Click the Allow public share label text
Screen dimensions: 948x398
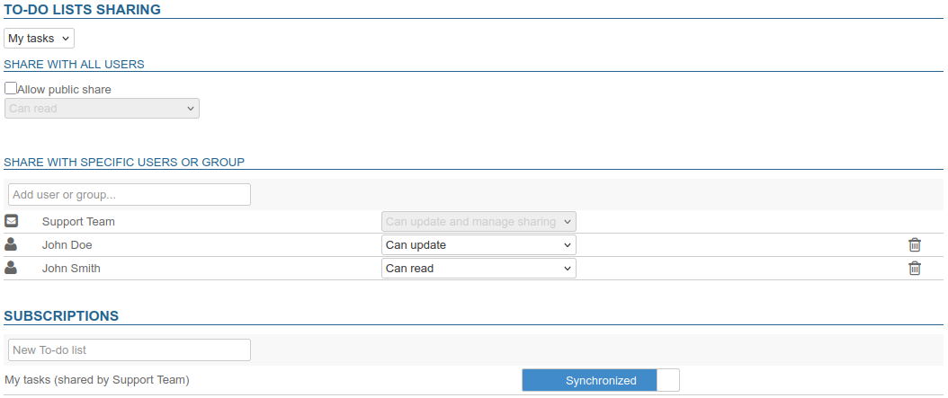64,90
